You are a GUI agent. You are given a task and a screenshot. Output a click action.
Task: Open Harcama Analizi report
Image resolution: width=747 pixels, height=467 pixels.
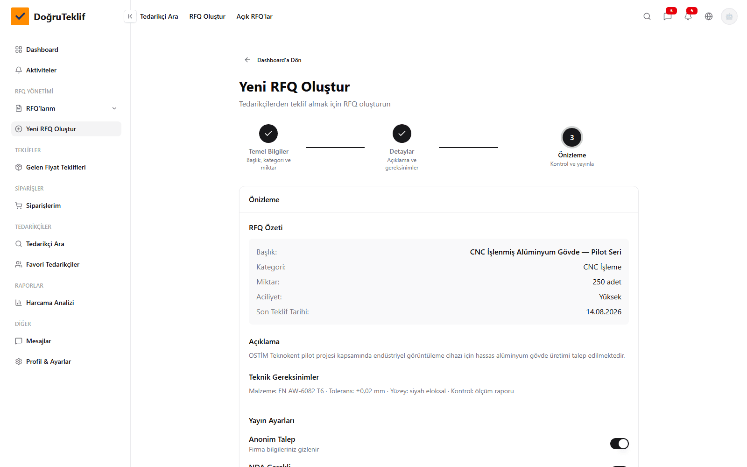click(x=66, y=303)
